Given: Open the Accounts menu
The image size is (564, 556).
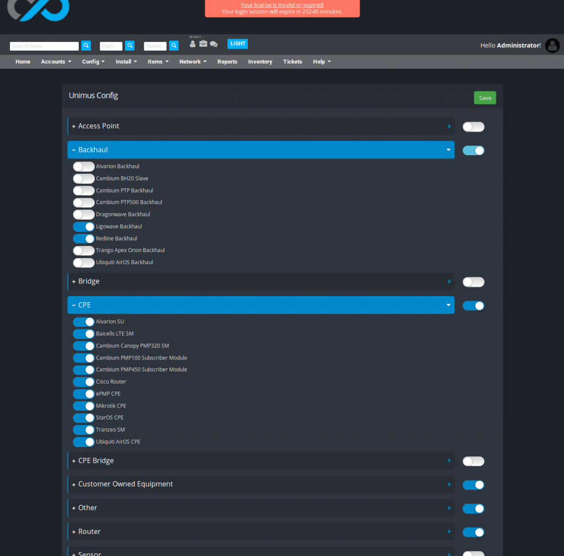Looking at the screenshot, I should (55, 62).
